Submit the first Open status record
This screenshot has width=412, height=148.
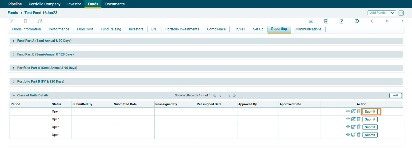pyautogui.click(x=370, y=112)
